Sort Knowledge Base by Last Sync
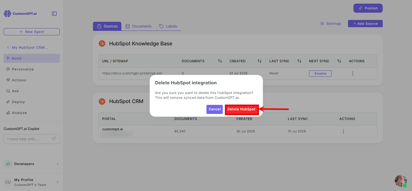Viewport: 412px width, 191px height. pos(299,61)
